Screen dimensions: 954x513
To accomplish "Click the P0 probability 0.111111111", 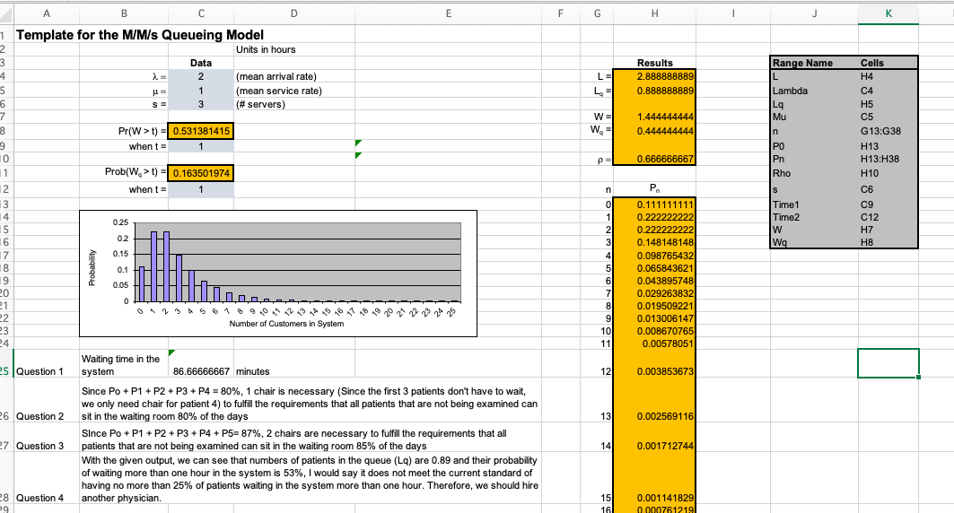I will pos(654,204).
